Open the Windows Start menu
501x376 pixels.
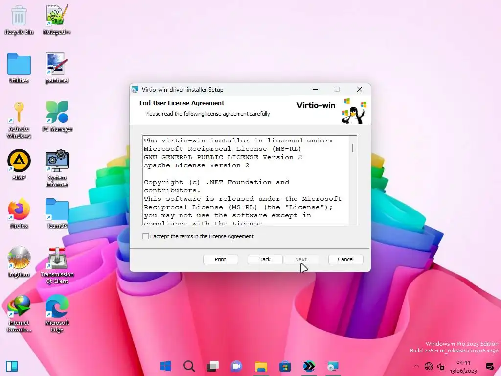pyautogui.click(x=165, y=366)
